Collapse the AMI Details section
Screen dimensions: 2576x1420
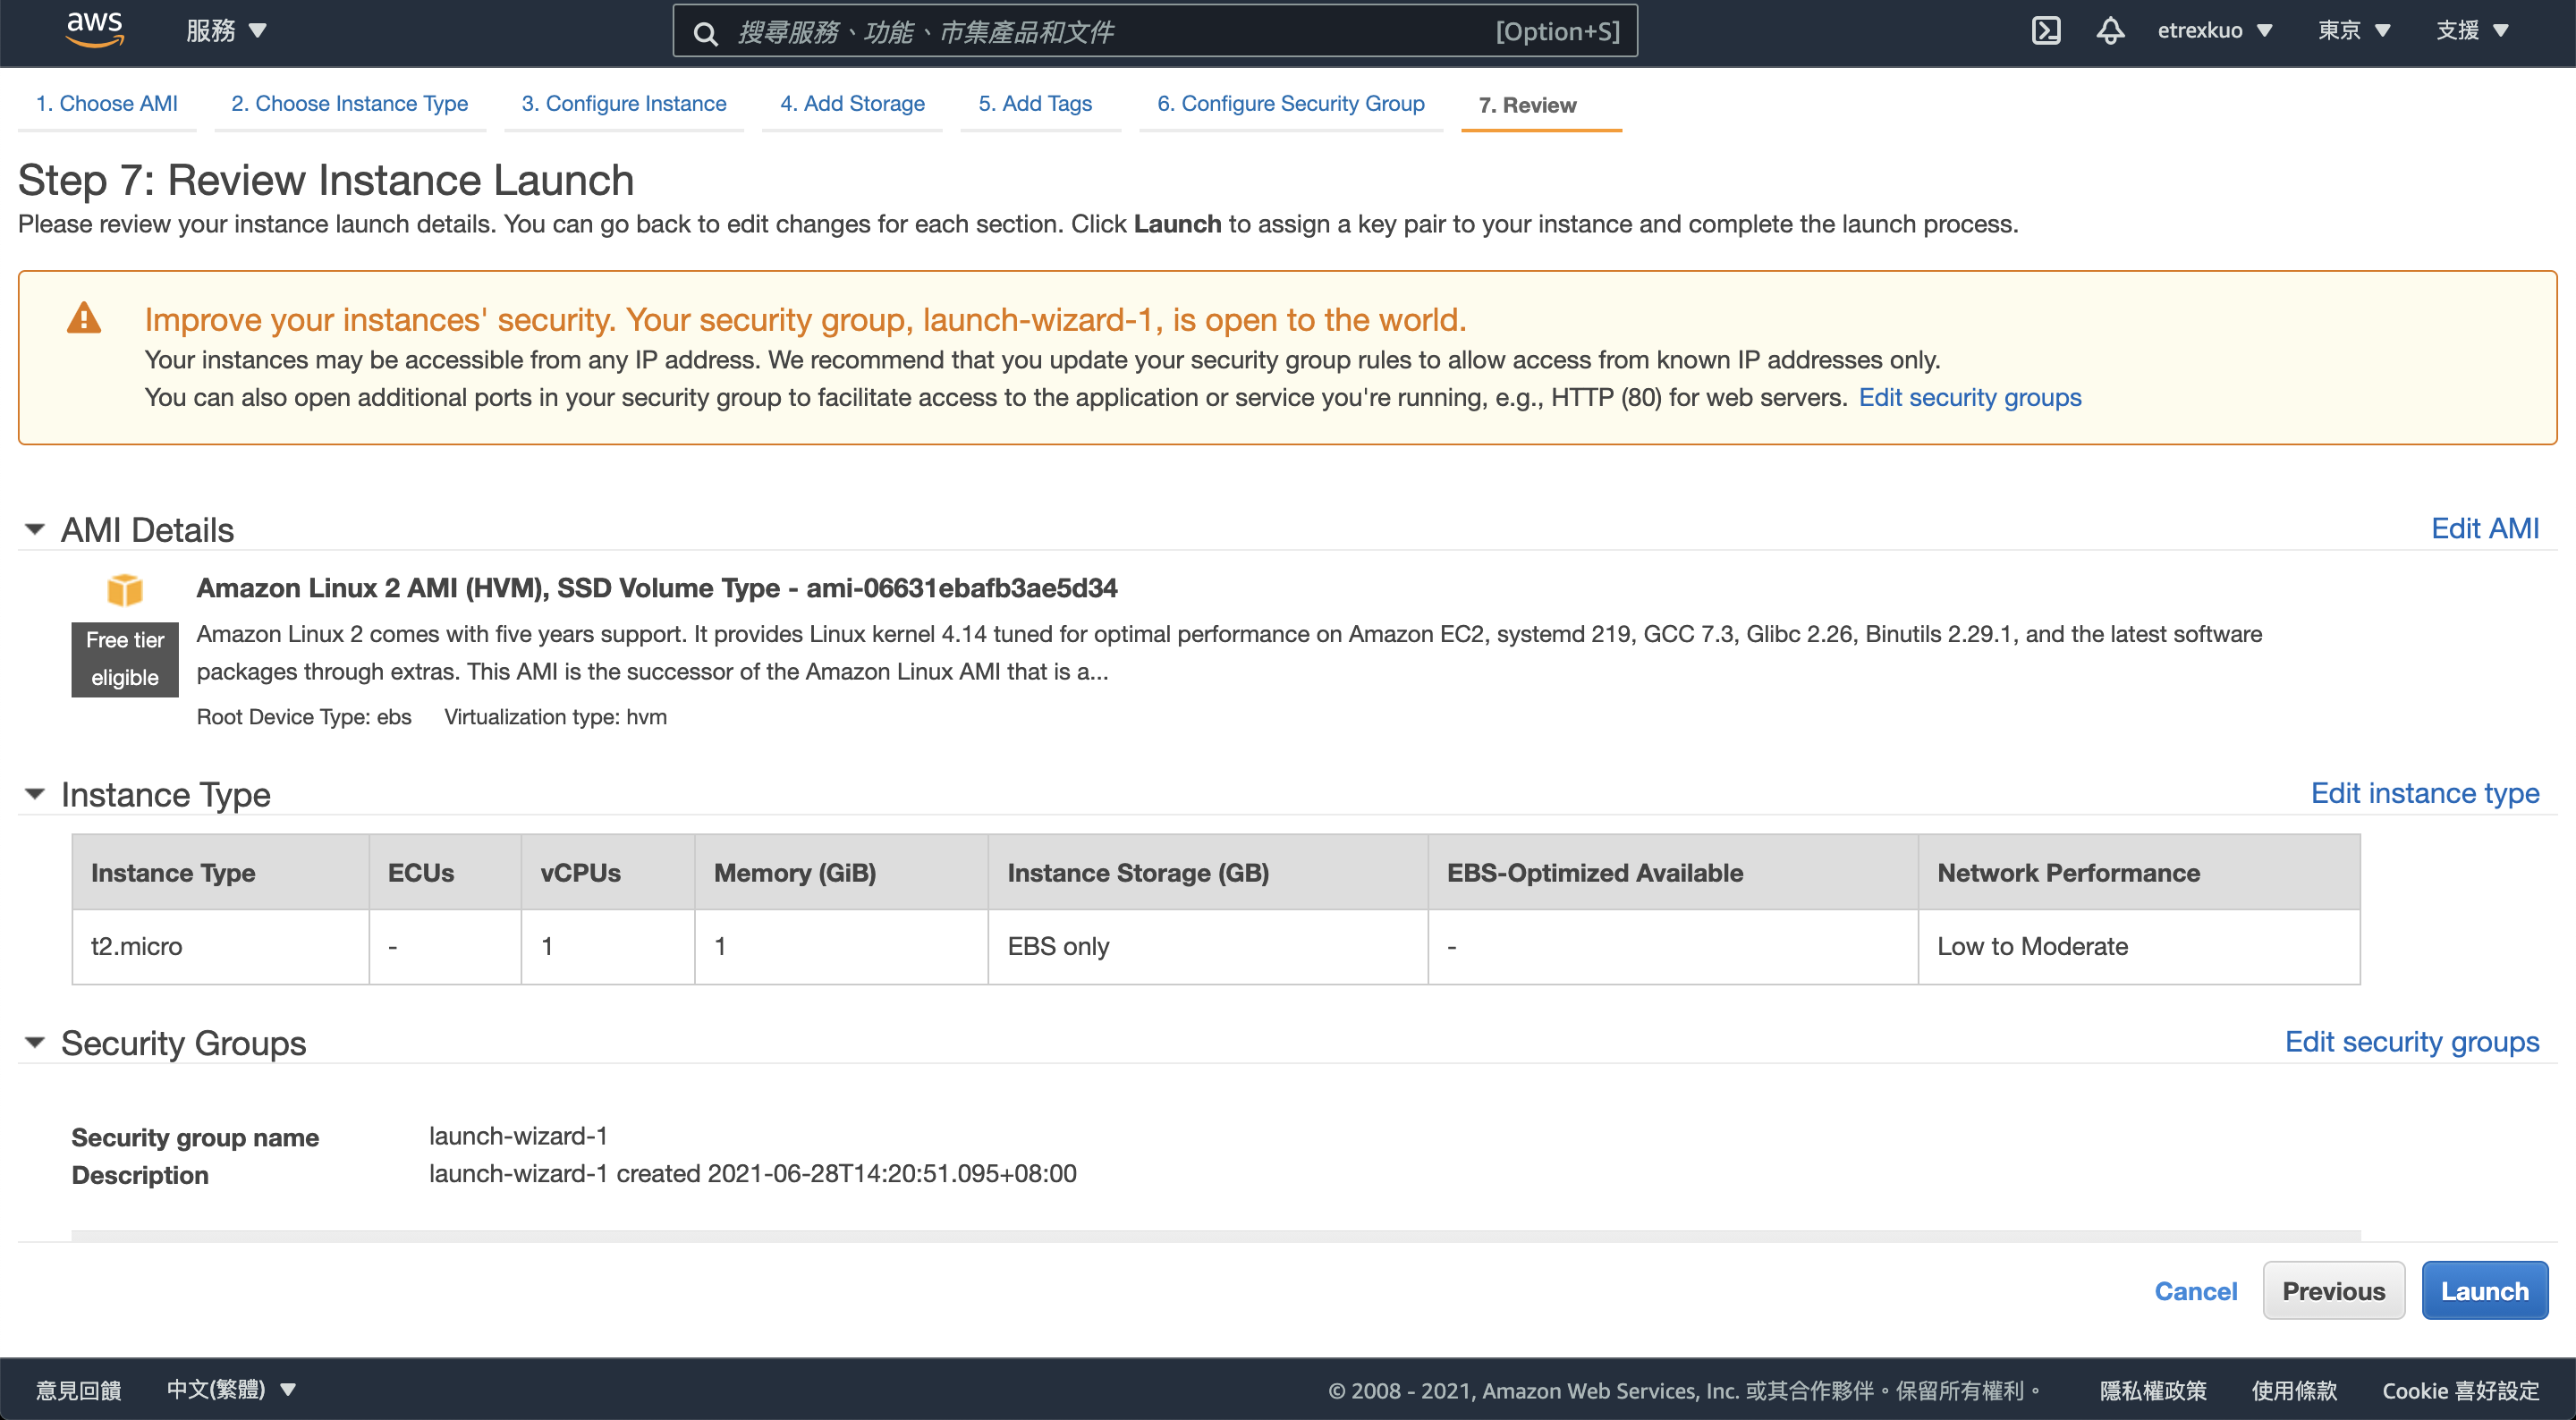click(35, 529)
